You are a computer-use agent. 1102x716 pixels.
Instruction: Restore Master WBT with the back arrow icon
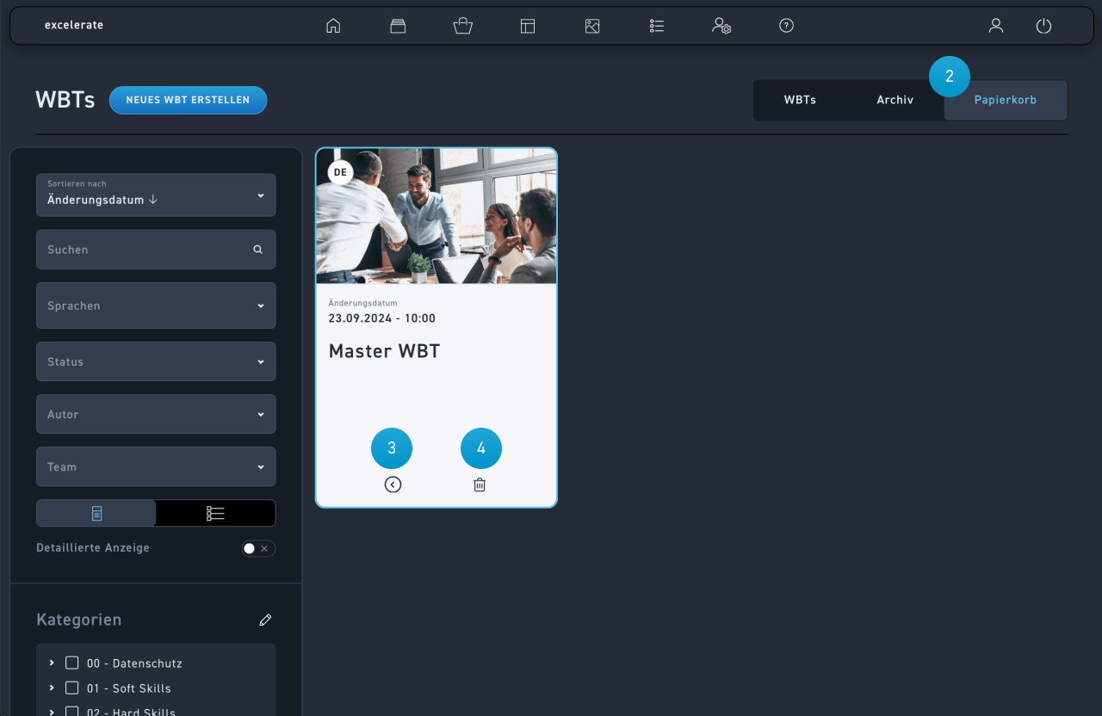coord(393,485)
